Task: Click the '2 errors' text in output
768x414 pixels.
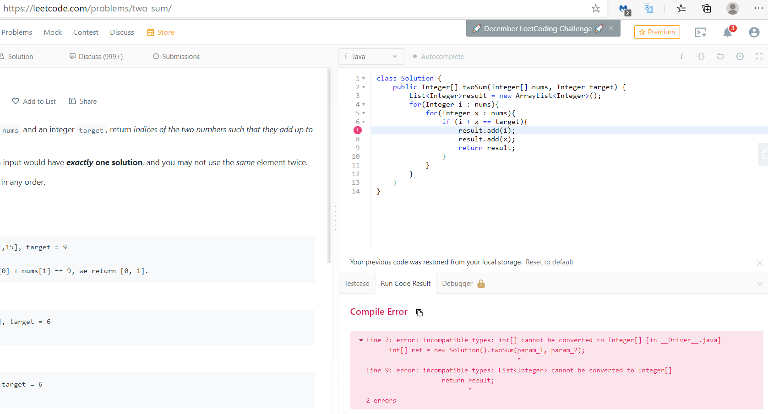Action: [381, 400]
